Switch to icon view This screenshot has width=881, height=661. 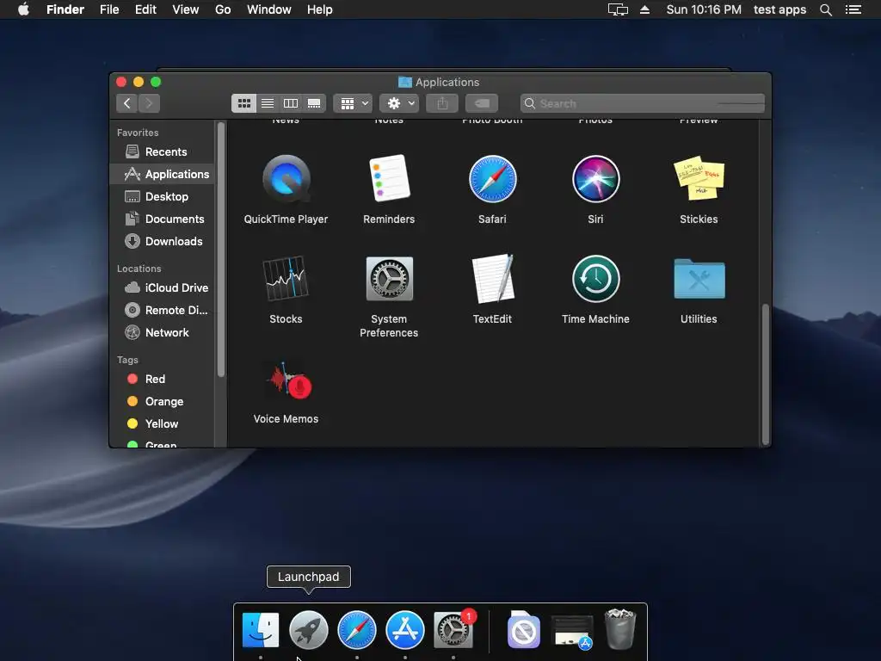pyautogui.click(x=243, y=103)
